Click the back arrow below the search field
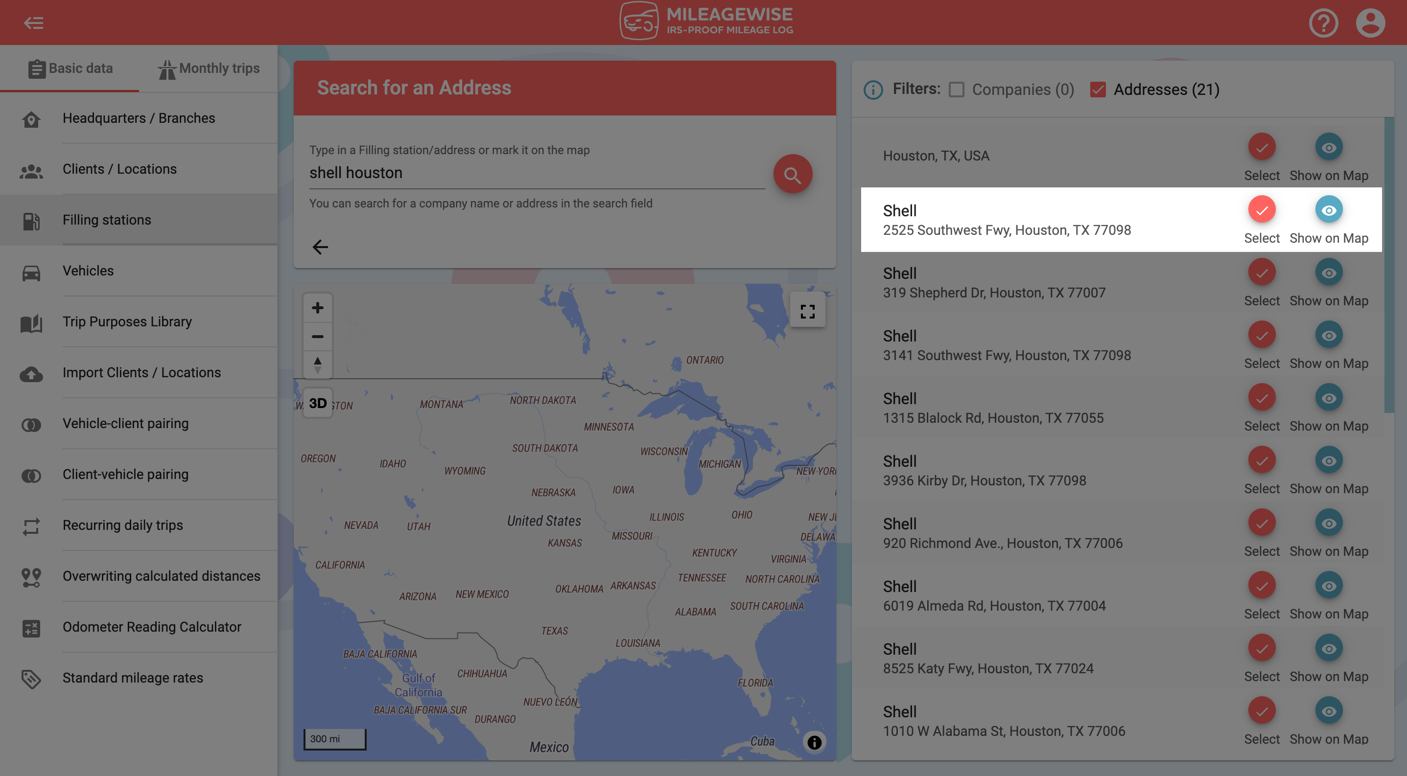 pyautogui.click(x=320, y=247)
